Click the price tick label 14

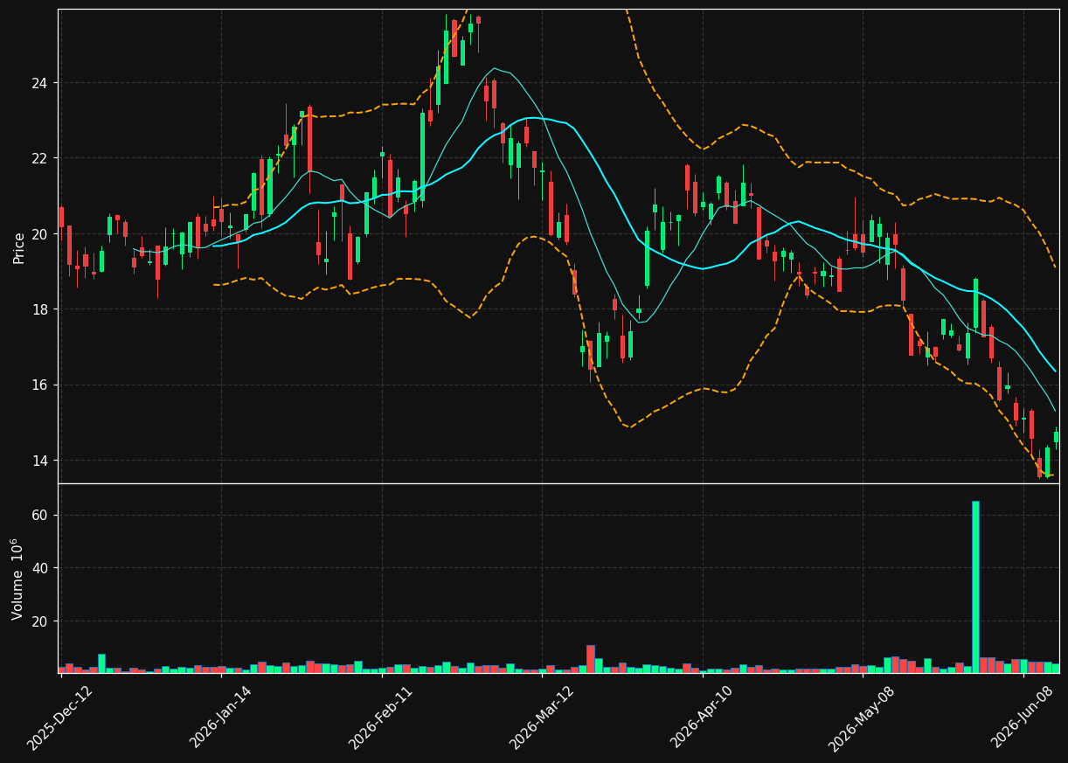pyautogui.click(x=41, y=461)
